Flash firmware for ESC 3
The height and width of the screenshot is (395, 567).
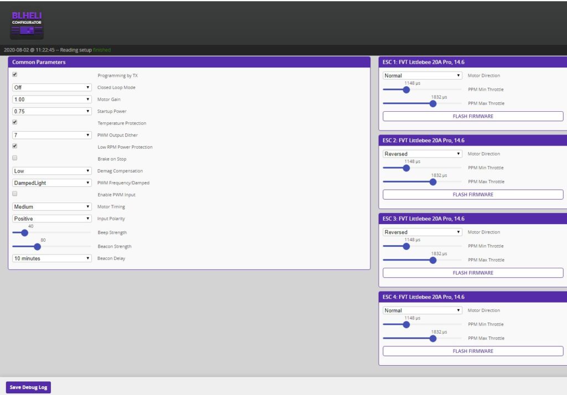tap(473, 273)
